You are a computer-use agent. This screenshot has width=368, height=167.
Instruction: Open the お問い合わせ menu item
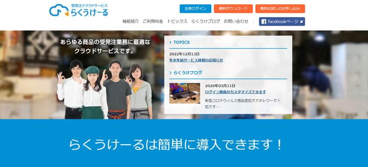point(236,21)
